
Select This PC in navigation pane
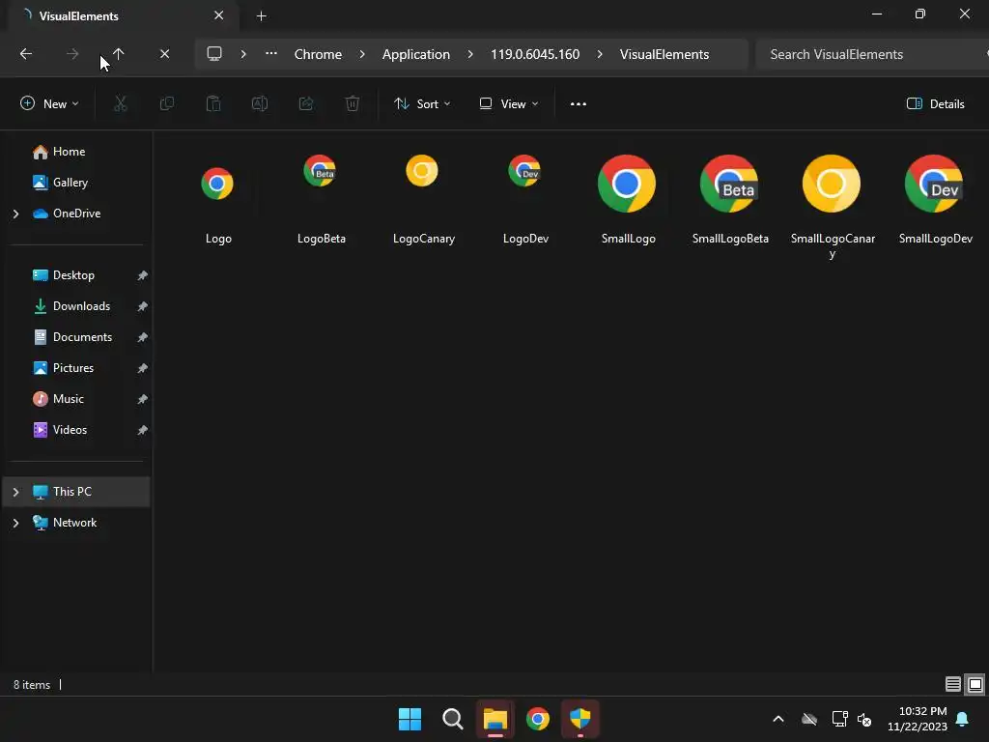[x=76, y=492]
